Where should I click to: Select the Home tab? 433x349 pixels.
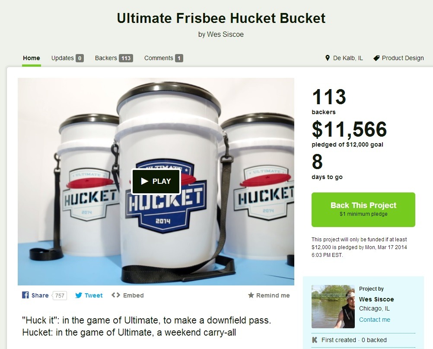coord(32,58)
